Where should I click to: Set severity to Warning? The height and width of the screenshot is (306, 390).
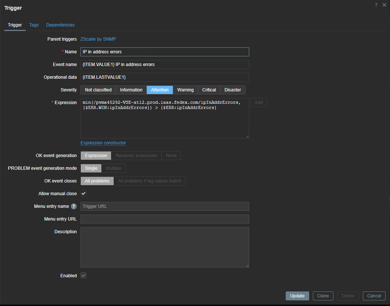[185, 90]
